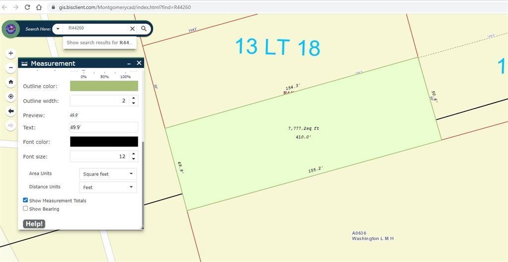Viewport: 508px width, 262px height.
Task: Click the 410.0' perimeter label
Action: [303, 137]
